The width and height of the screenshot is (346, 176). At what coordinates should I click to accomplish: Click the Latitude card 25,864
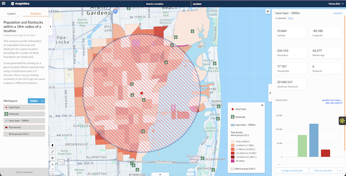(291, 33)
